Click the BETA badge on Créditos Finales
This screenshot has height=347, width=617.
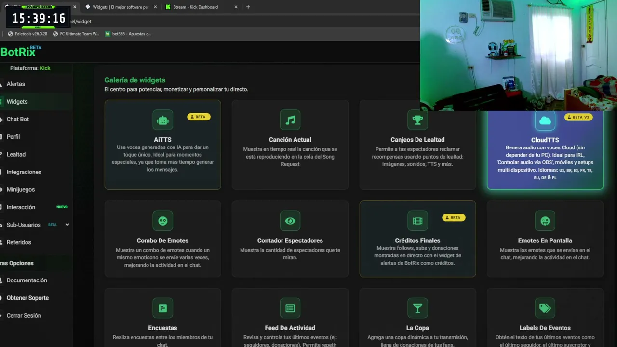coord(454,217)
